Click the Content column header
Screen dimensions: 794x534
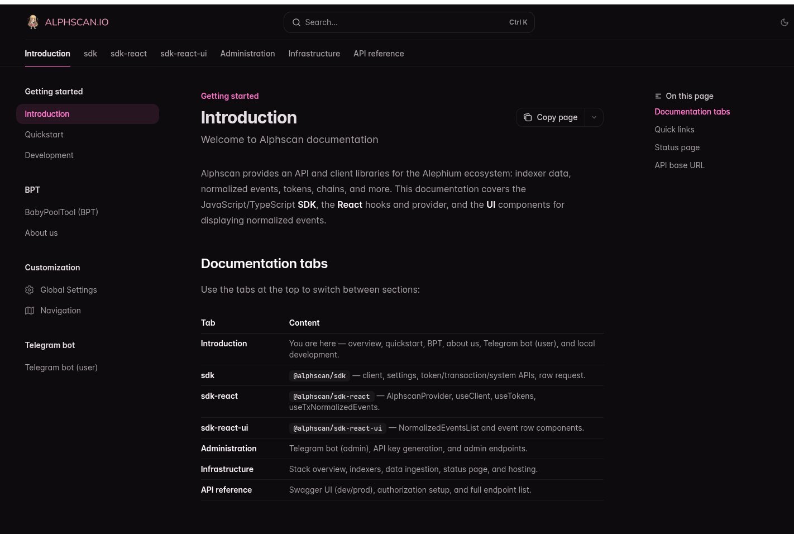pos(304,323)
